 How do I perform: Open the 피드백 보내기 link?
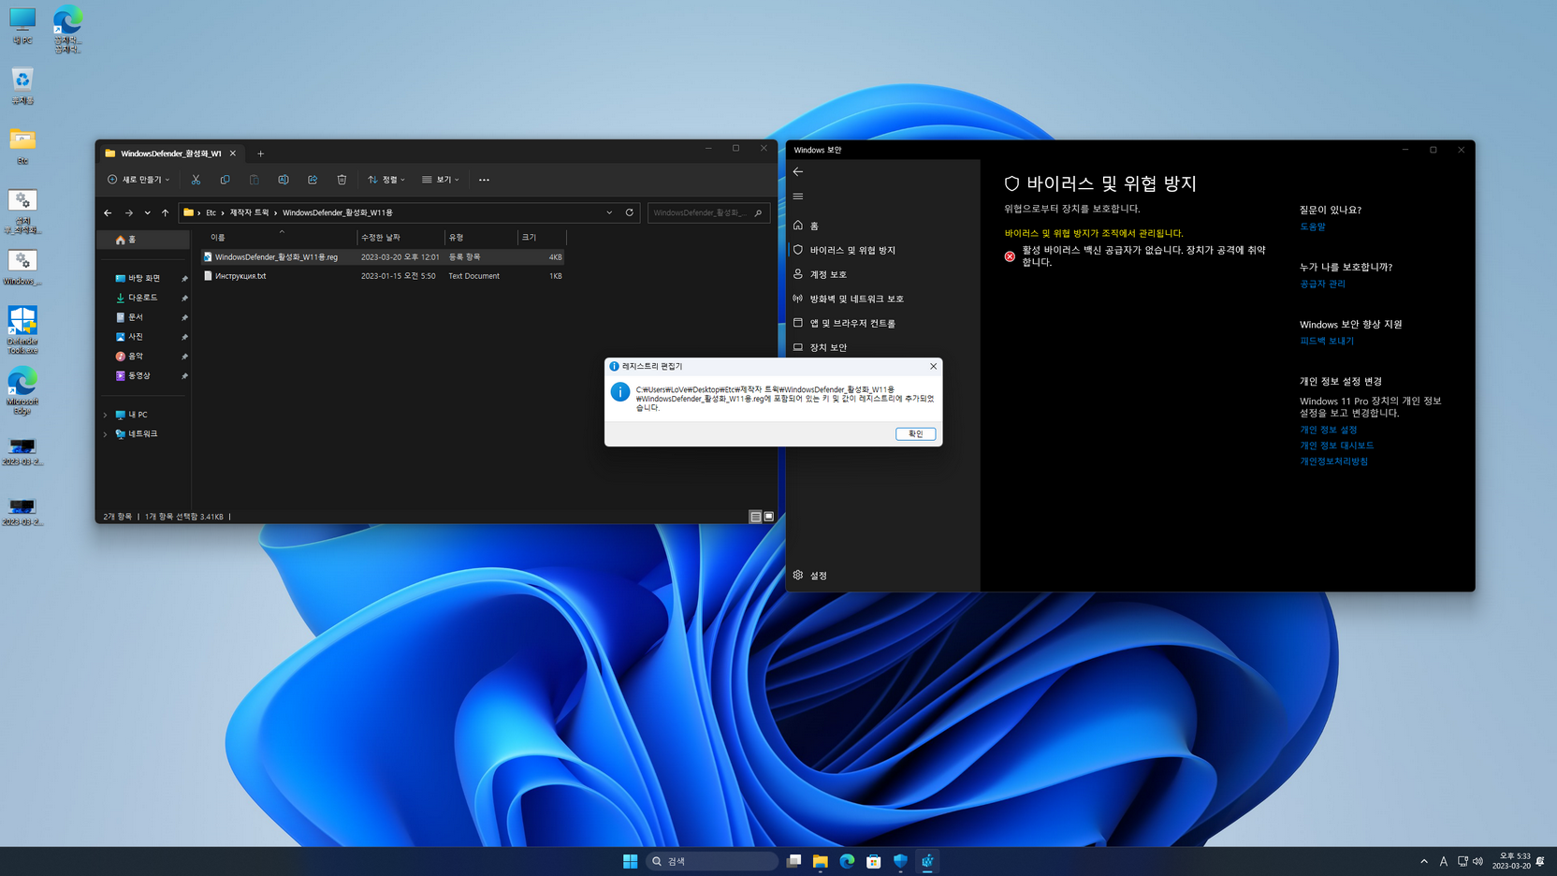(1327, 341)
